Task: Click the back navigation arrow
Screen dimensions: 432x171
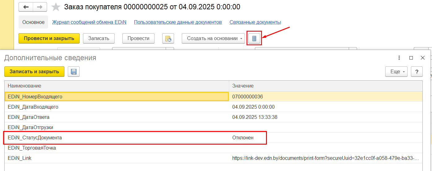Action: pyautogui.click(x=26, y=7)
